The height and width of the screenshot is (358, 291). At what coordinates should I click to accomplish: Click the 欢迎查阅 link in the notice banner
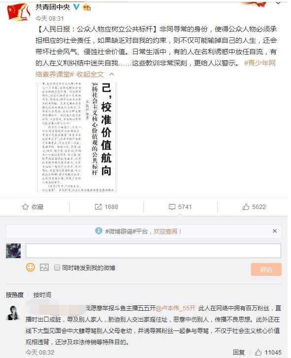tap(167, 231)
